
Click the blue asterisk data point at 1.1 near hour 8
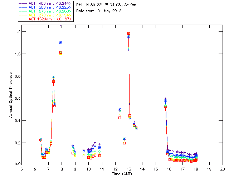tap(60, 43)
